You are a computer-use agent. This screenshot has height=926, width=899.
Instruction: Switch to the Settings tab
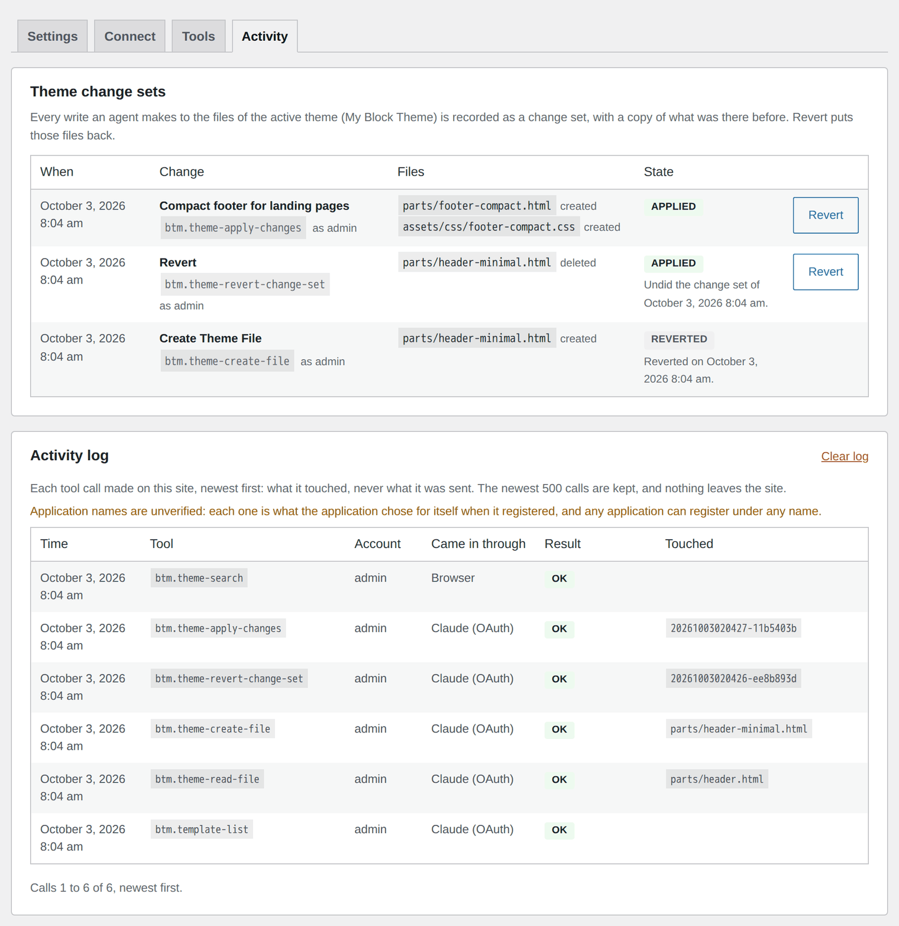tap(53, 36)
